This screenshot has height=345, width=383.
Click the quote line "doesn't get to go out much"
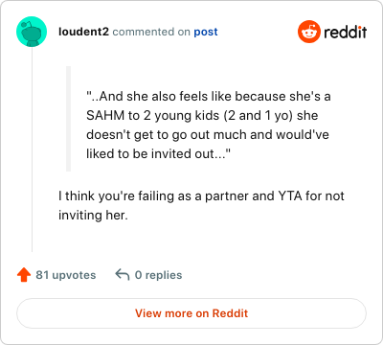tap(208, 134)
